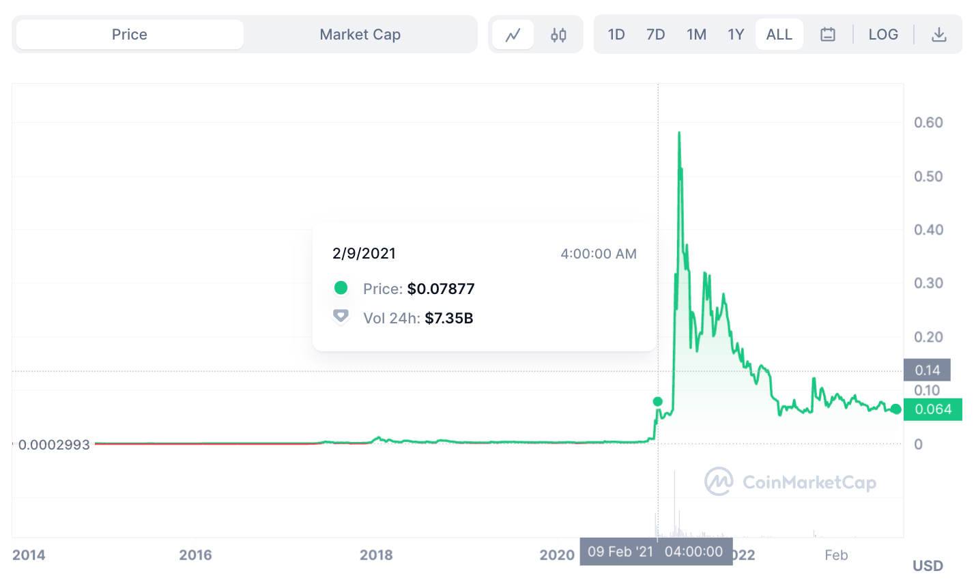This screenshot has width=976, height=584.
Task: Click the 0.30 y-axis label
Action: tap(928, 283)
